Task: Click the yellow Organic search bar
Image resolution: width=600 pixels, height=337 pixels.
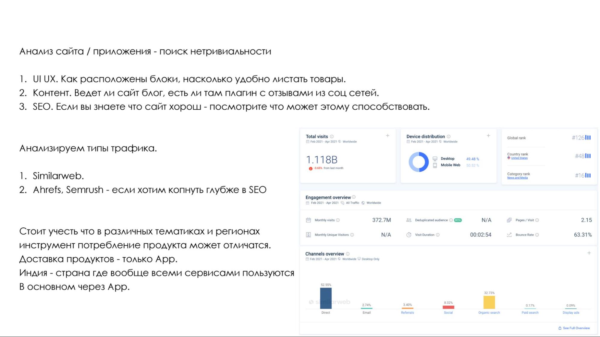Action: click(x=489, y=302)
